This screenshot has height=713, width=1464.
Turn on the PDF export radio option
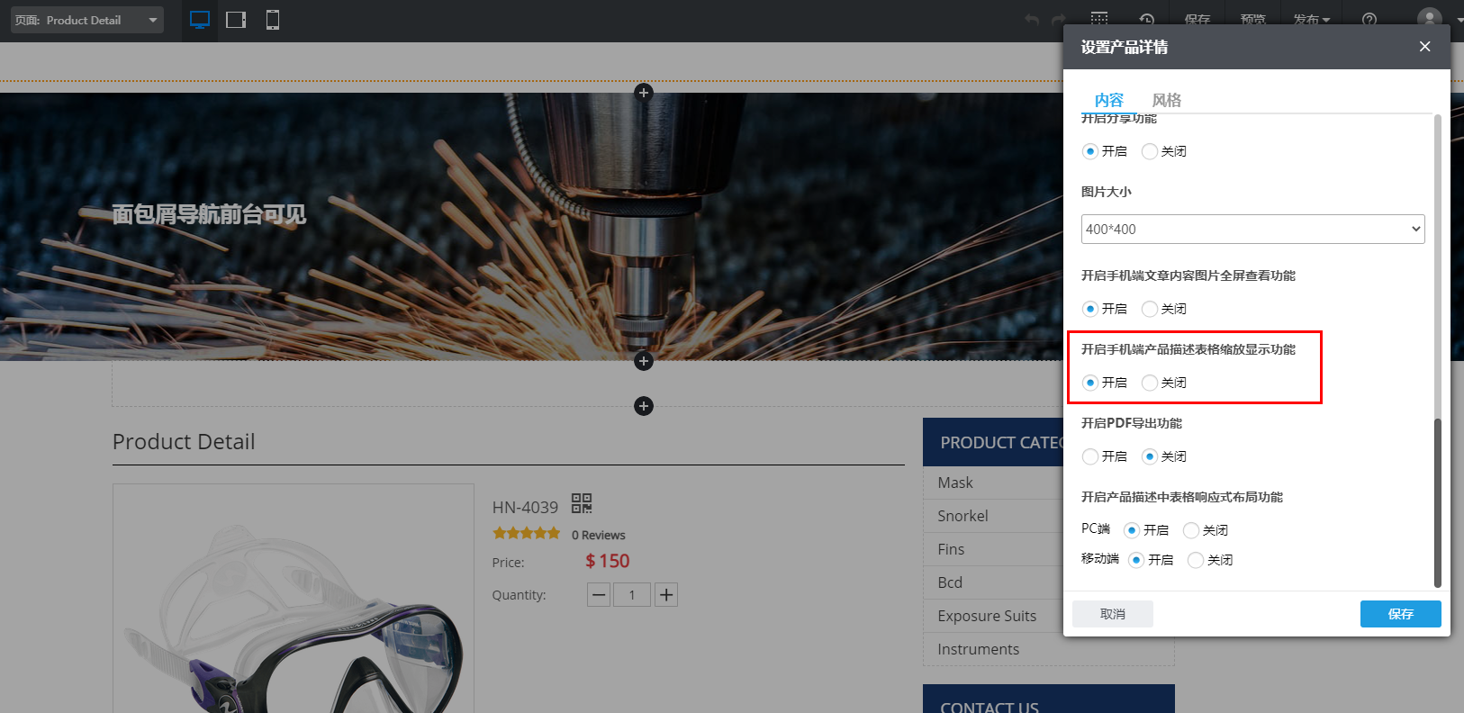point(1090,456)
